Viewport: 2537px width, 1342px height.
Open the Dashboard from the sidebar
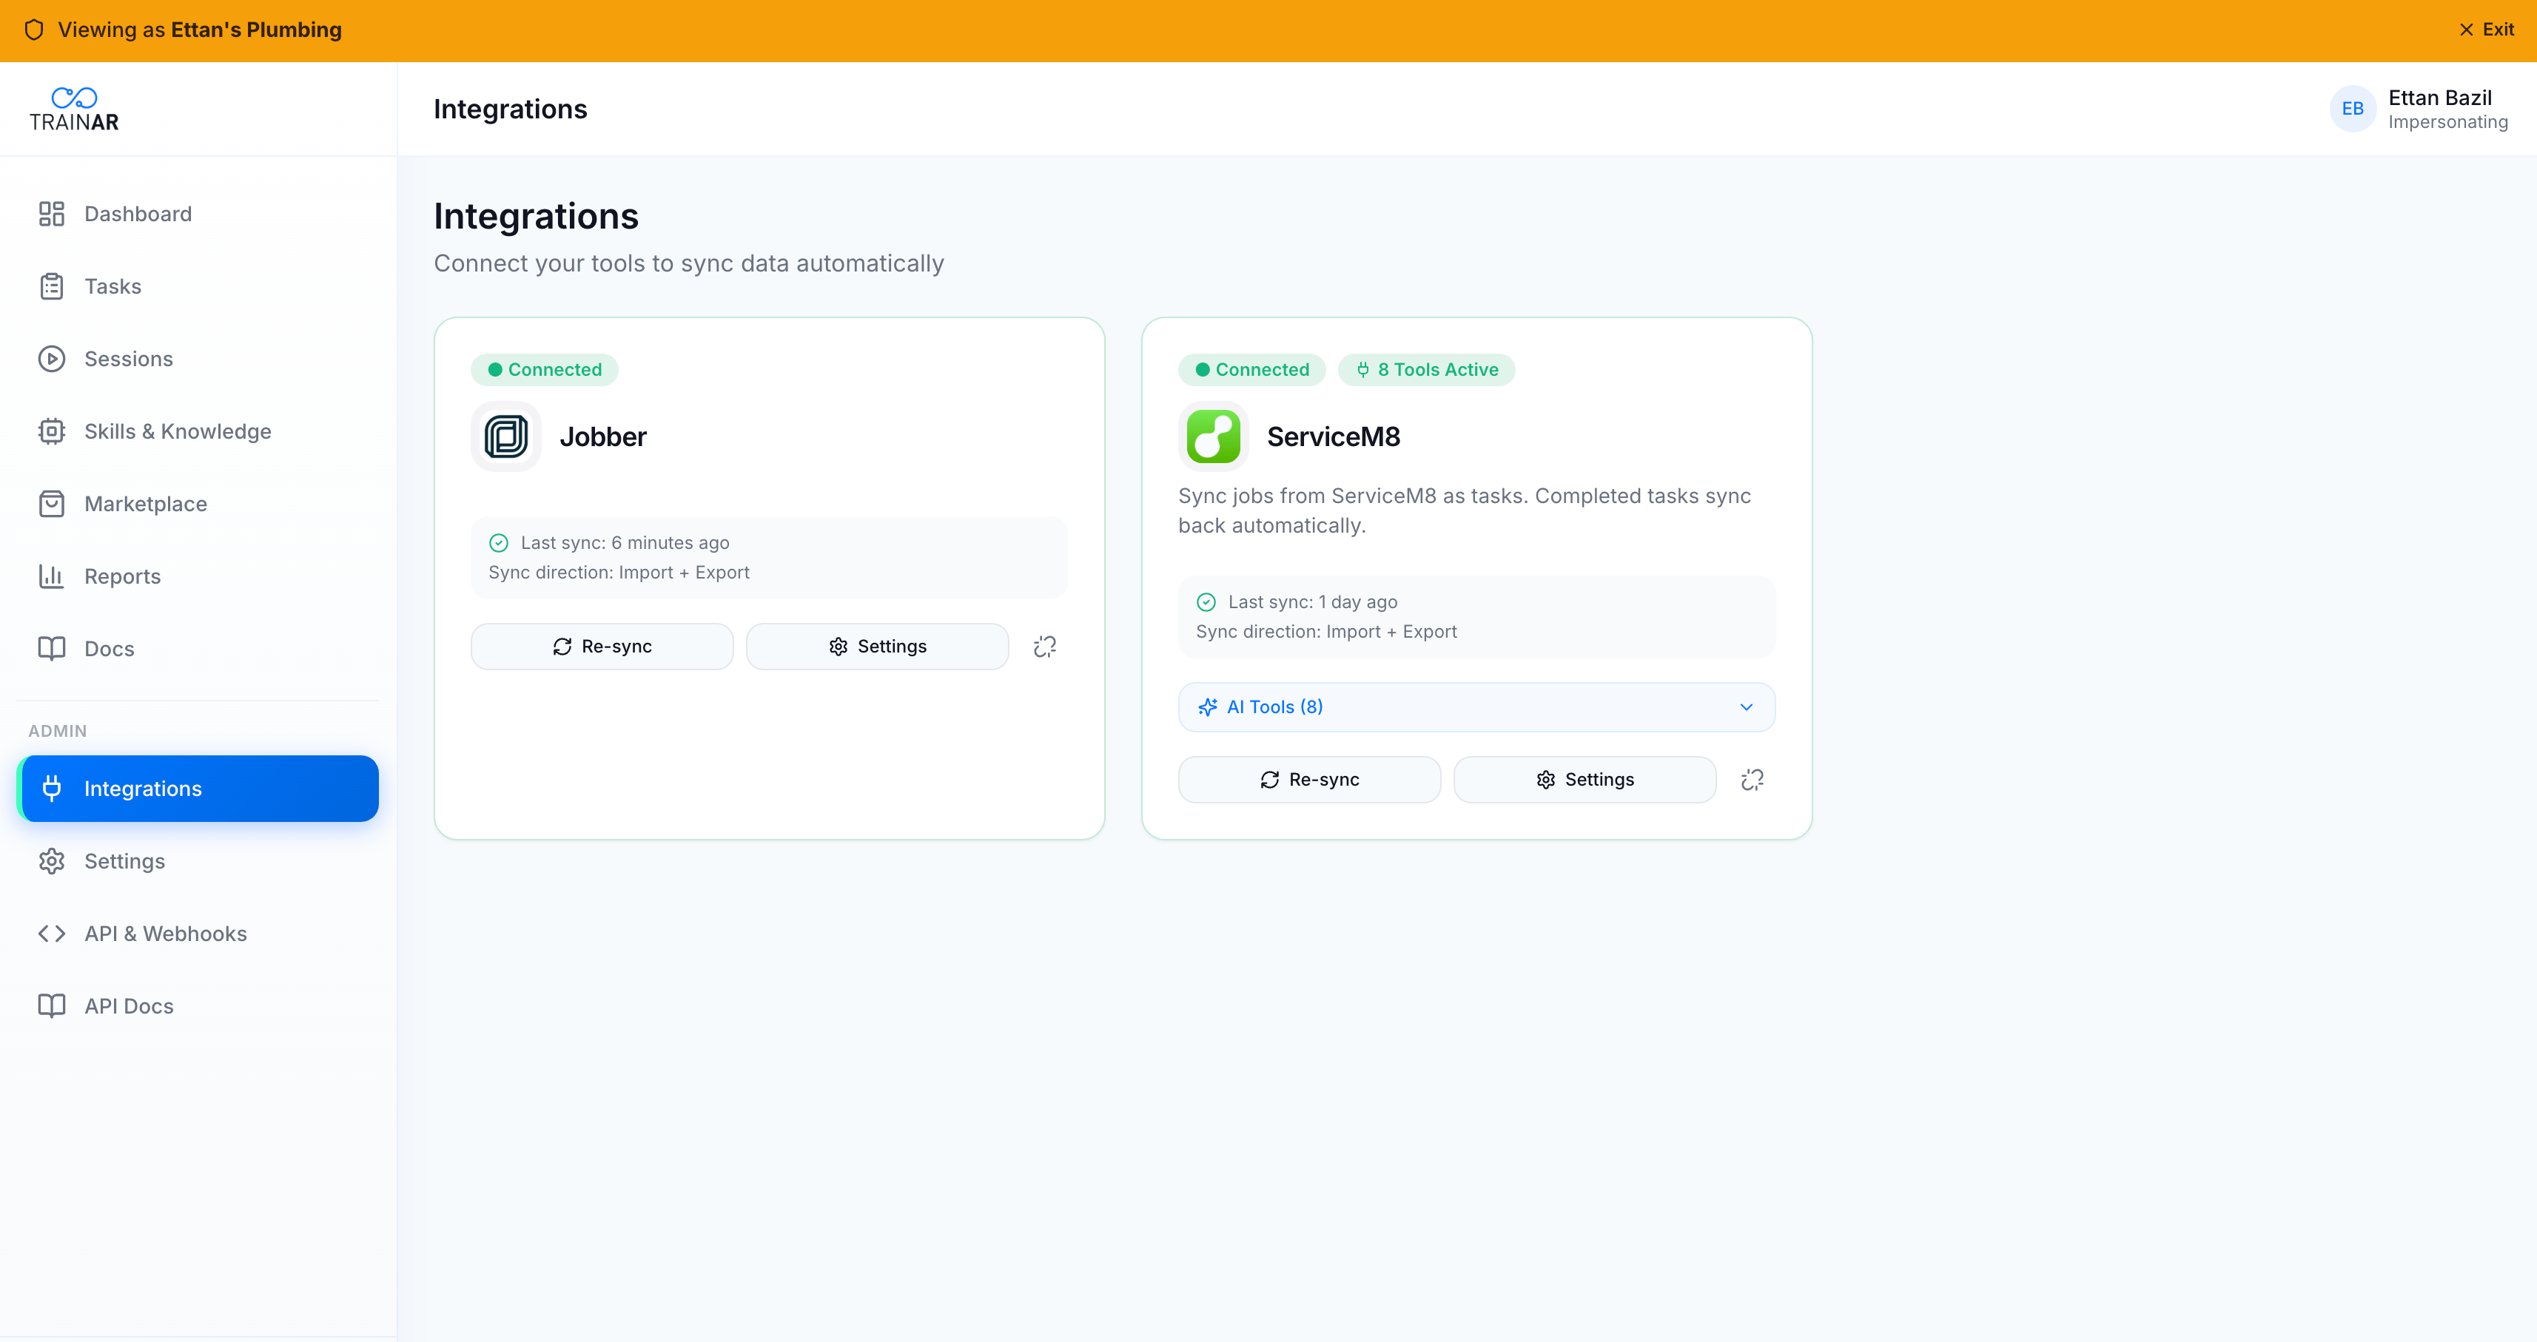click(x=137, y=214)
